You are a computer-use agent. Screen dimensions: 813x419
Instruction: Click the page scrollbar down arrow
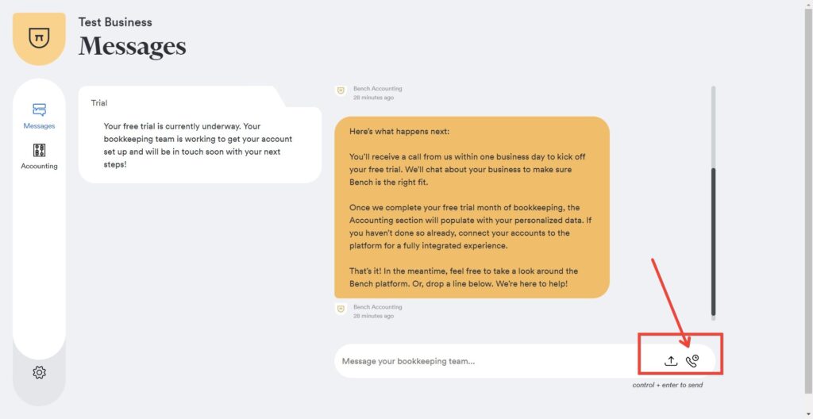coord(807,414)
